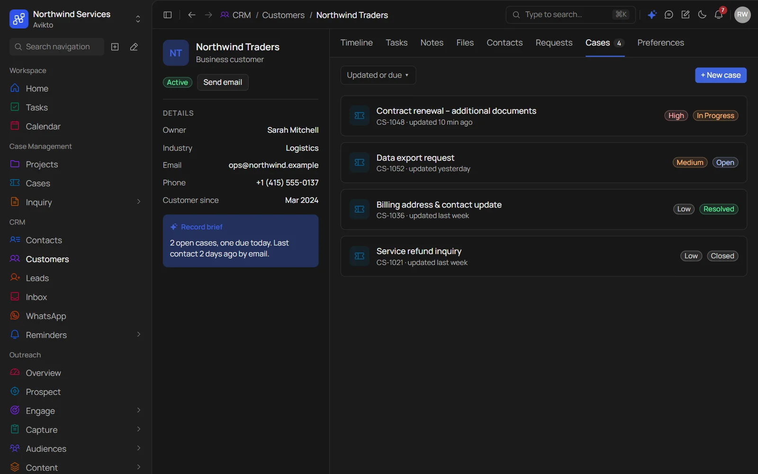Expand the Reminders submenu chevron

[x=139, y=335]
